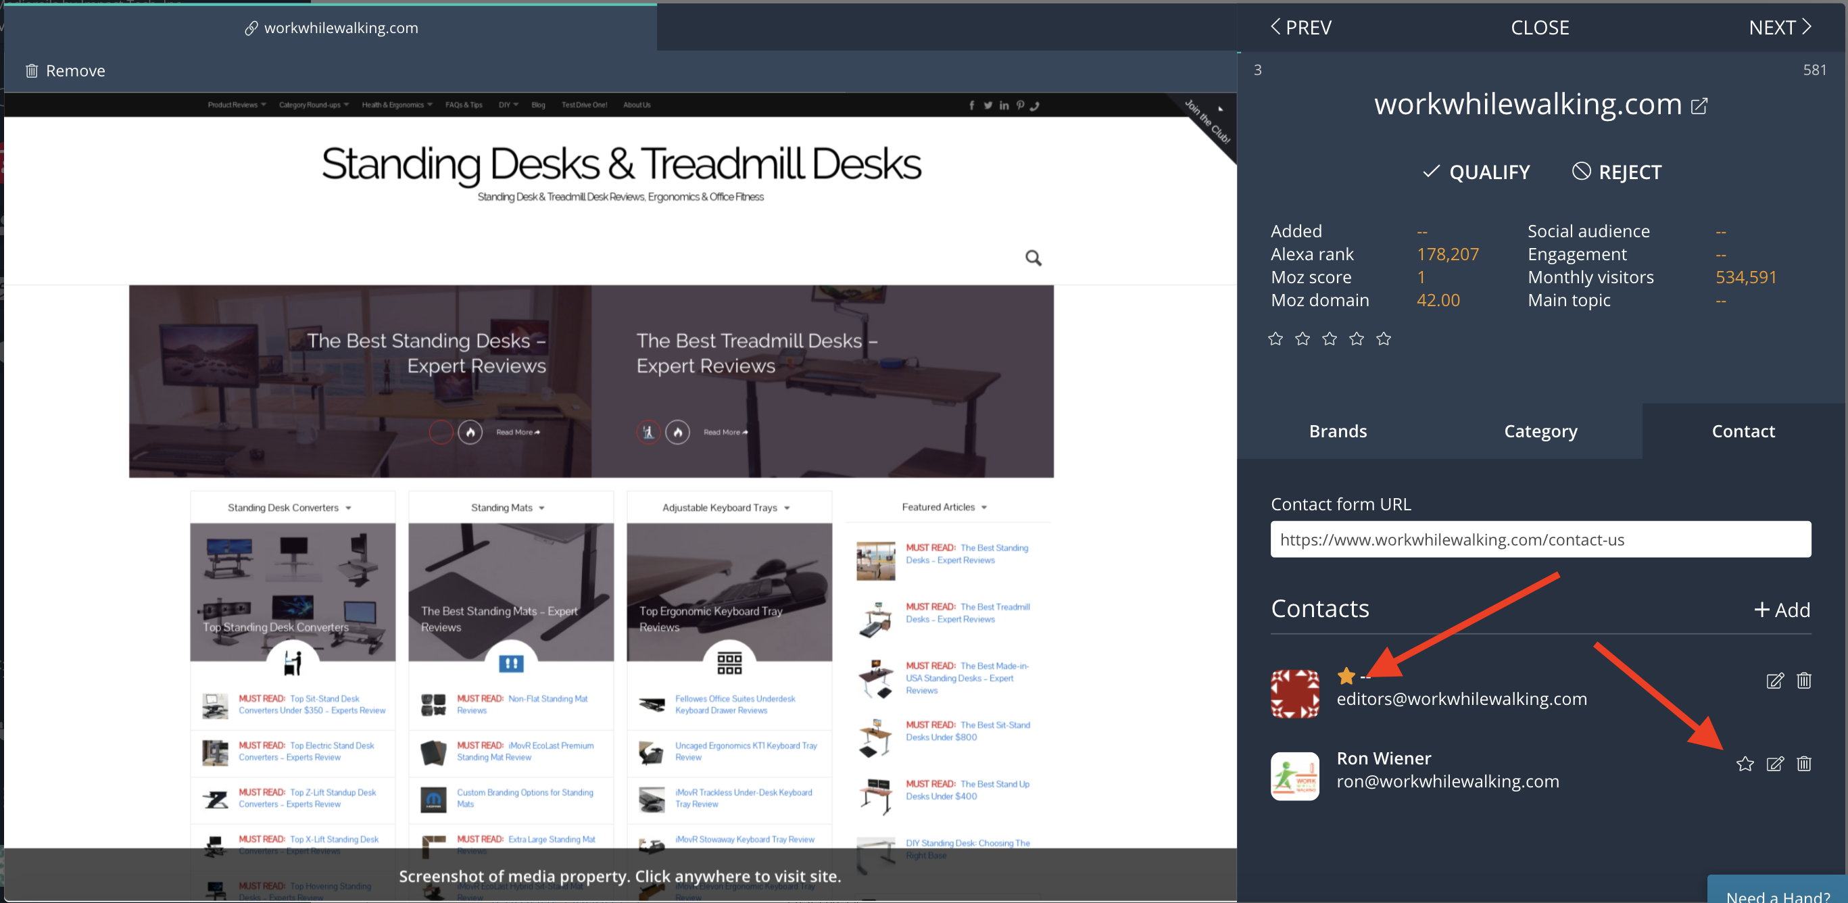The image size is (1848, 903).
Task: Switch to the Category tab
Action: coord(1540,431)
